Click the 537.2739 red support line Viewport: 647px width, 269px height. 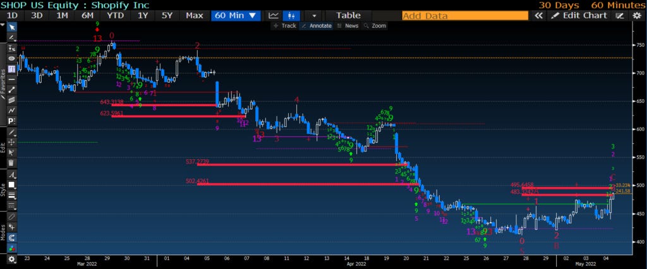tap(302, 165)
